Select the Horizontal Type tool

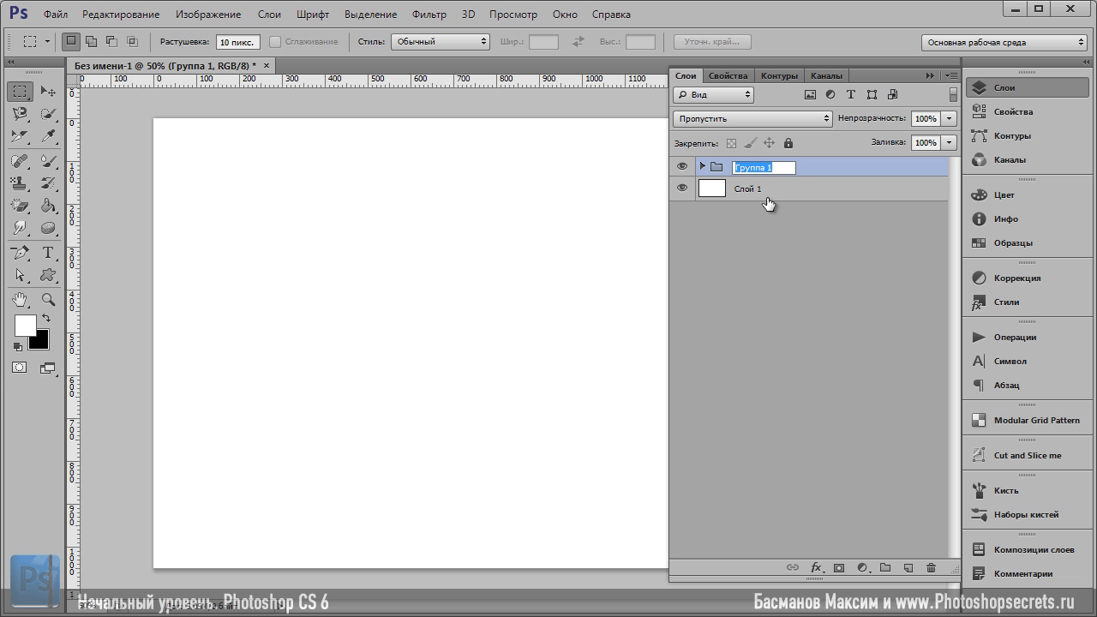(48, 253)
